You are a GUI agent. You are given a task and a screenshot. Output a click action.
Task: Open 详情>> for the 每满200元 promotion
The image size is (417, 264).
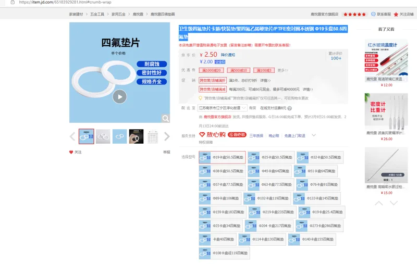coord(308,90)
